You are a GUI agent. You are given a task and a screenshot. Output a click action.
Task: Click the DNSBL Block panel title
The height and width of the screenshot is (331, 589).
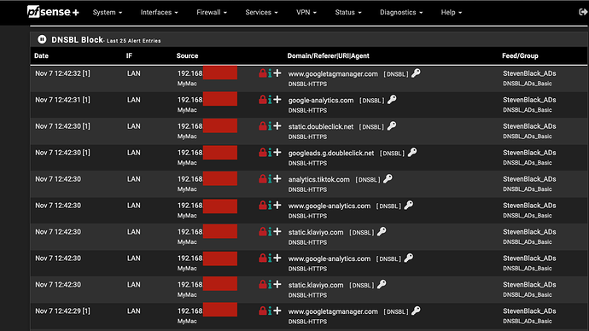coord(77,40)
